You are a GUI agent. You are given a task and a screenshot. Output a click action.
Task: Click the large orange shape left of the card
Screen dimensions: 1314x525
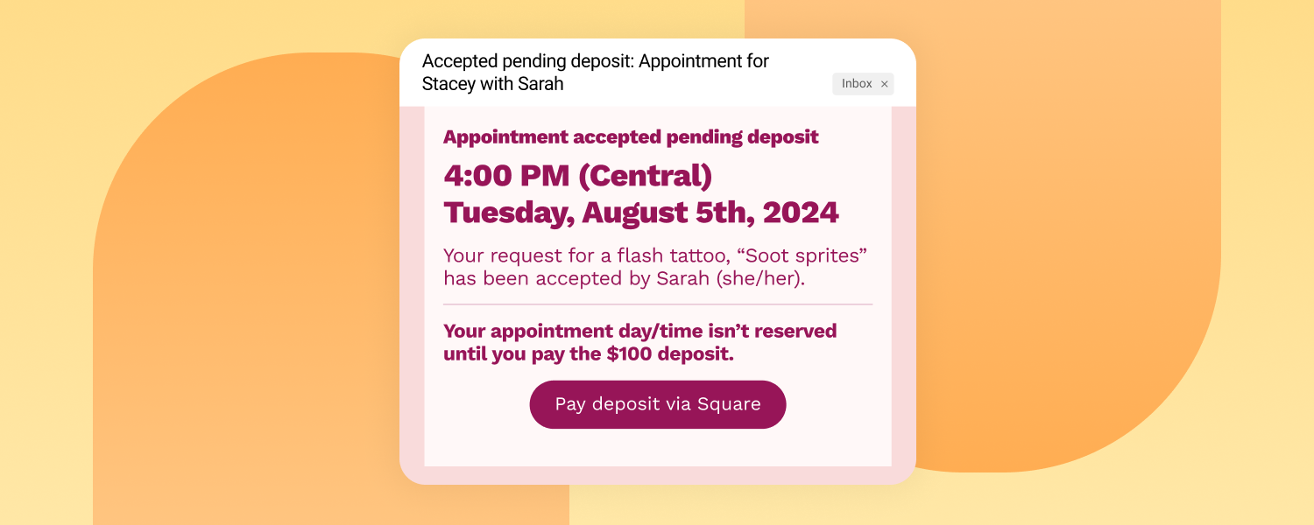(x=245, y=289)
